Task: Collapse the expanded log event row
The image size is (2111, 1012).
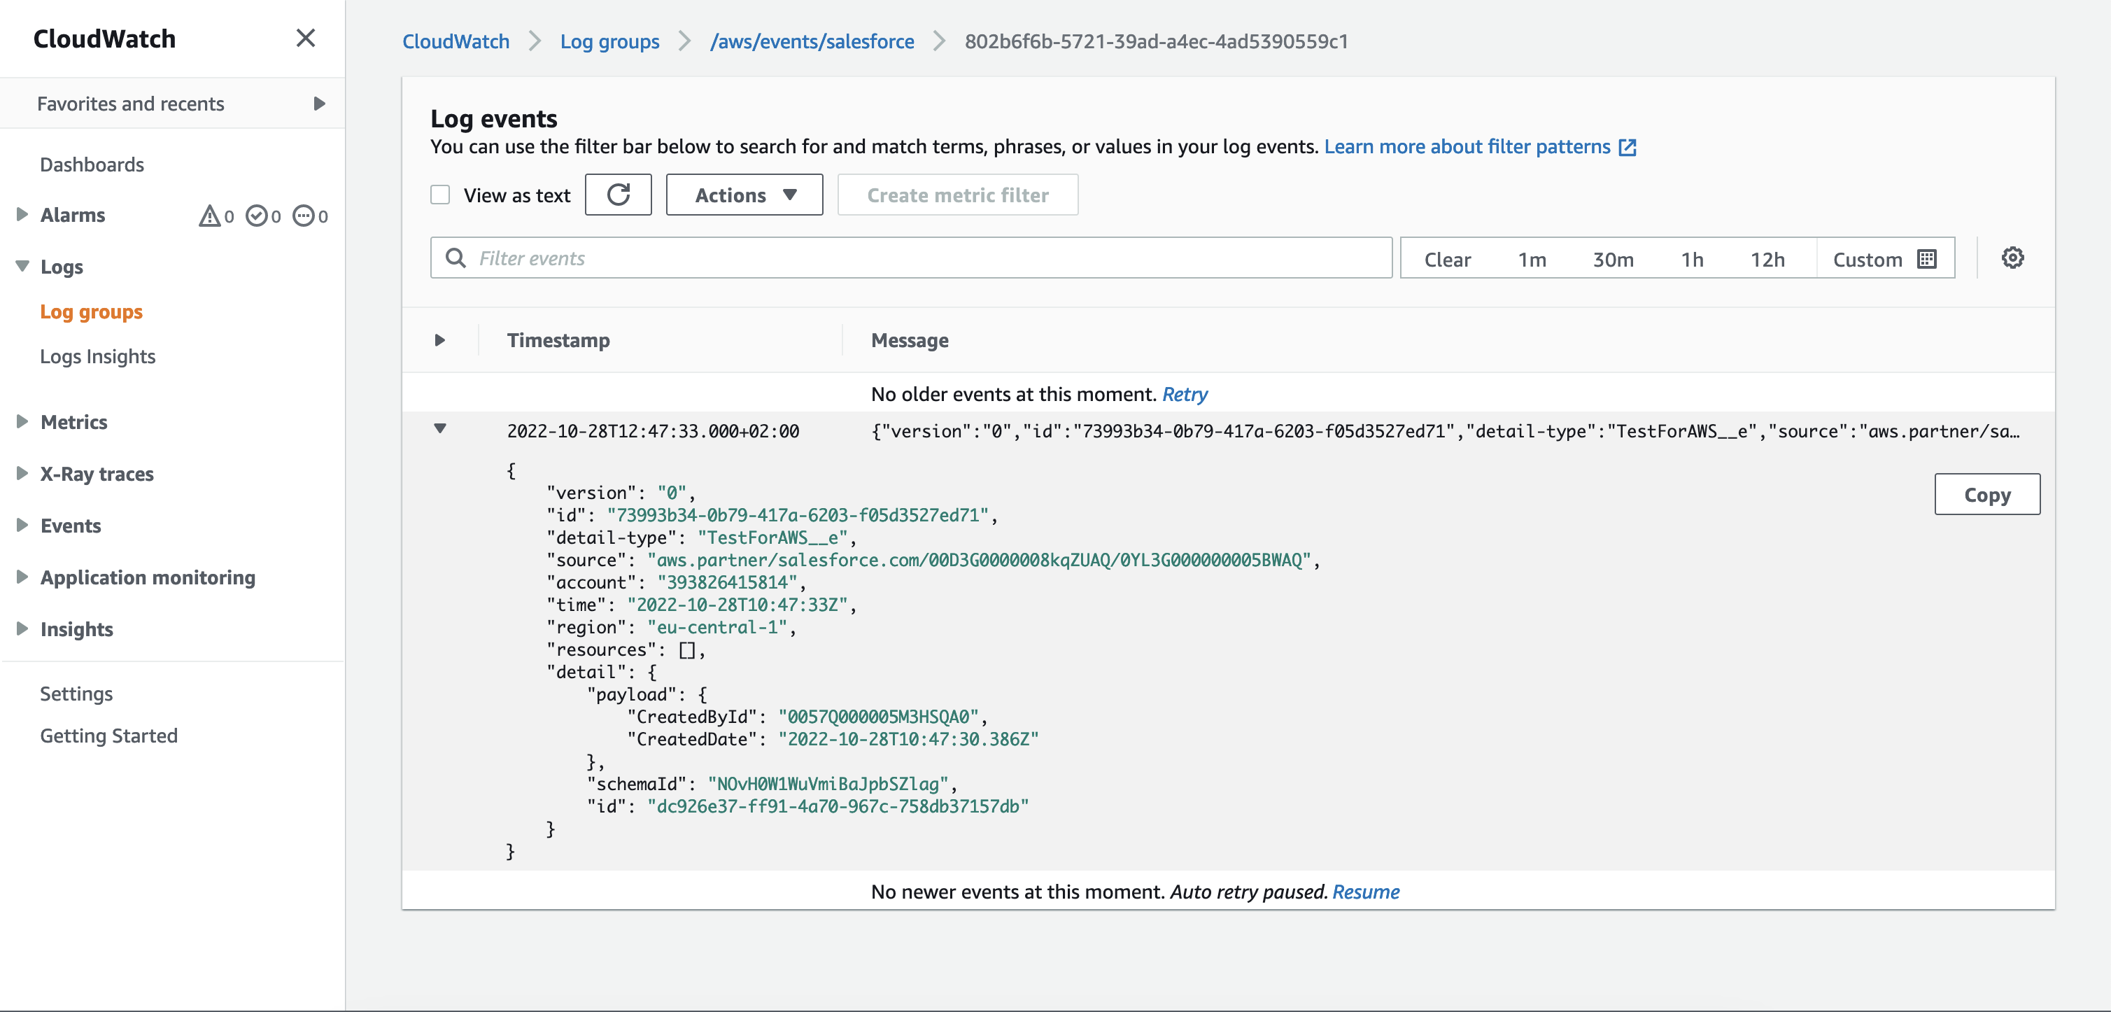Action: [x=440, y=430]
